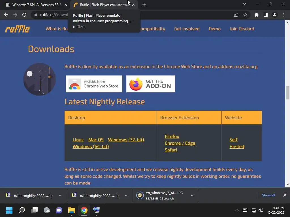The width and height of the screenshot is (290, 217).
Task: Bookmark this page with the star icon
Action: (x=245, y=15)
